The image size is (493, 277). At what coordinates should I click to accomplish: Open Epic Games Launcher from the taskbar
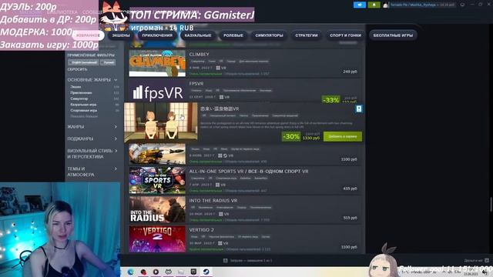193,272
